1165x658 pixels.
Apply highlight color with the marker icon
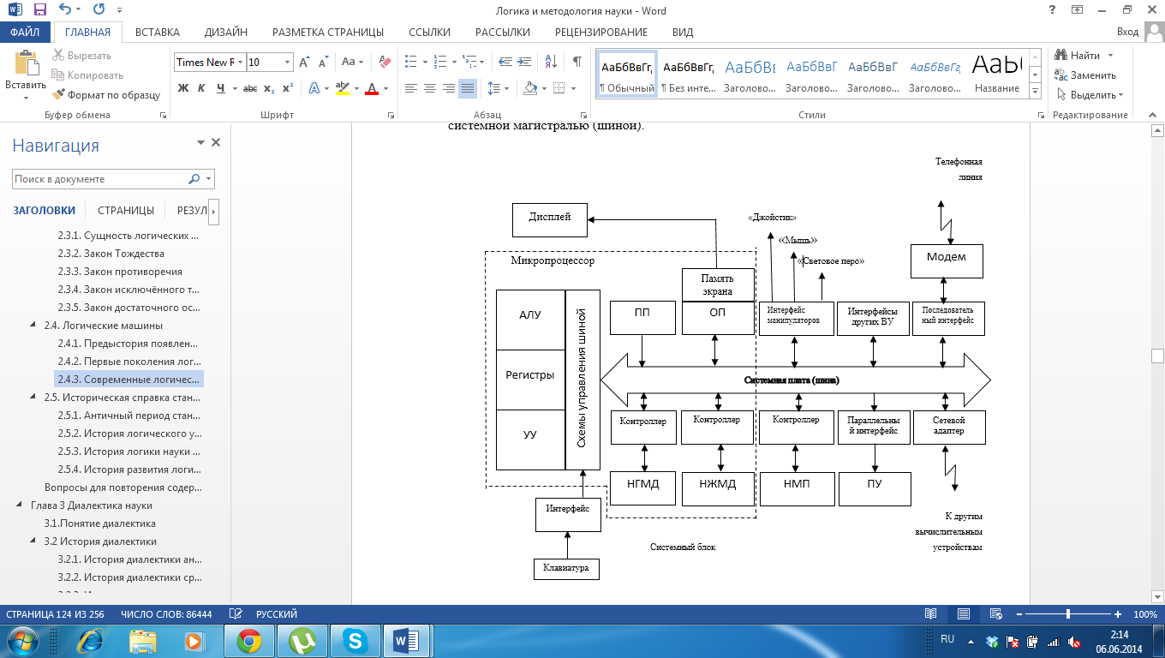click(x=343, y=88)
